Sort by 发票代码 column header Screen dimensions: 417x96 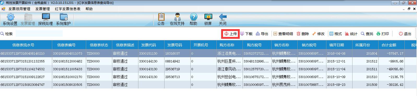pyautogui.click(x=151, y=45)
